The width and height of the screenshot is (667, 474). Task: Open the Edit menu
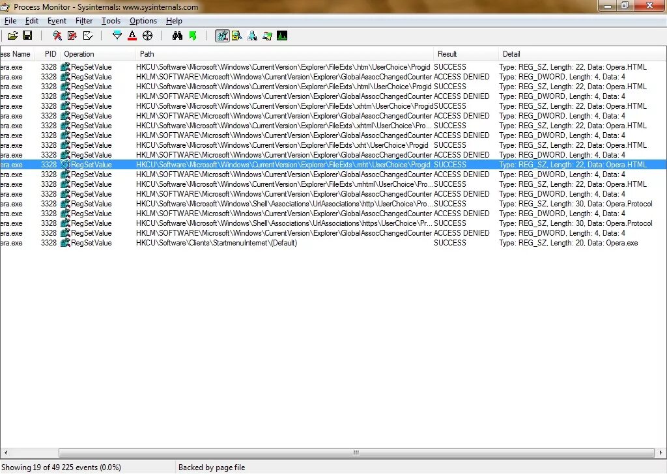tap(32, 21)
